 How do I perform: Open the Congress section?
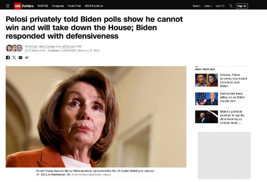coord(58,6)
